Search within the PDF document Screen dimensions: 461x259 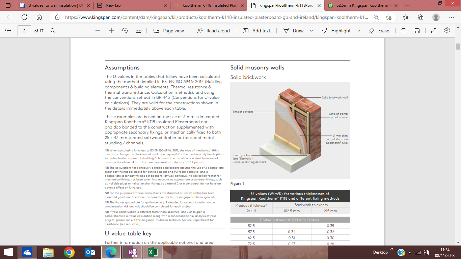click(53, 31)
